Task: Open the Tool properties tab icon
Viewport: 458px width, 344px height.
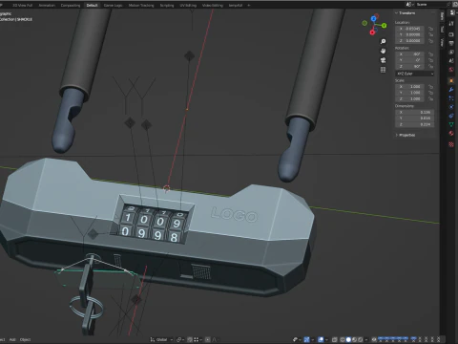Action: [x=451, y=24]
